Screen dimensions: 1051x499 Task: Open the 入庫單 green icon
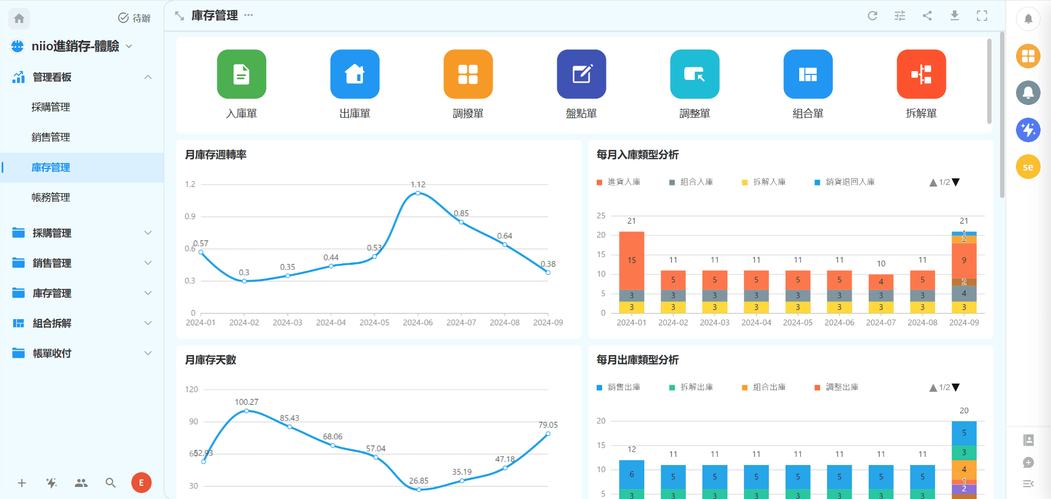[x=241, y=74]
